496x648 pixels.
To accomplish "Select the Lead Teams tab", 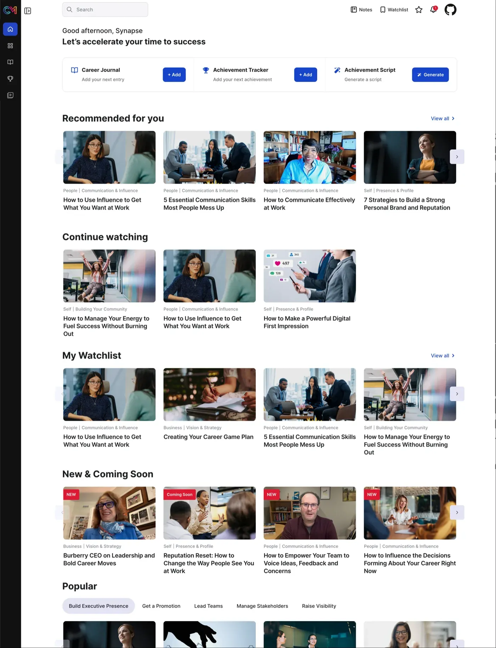I will point(208,606).
